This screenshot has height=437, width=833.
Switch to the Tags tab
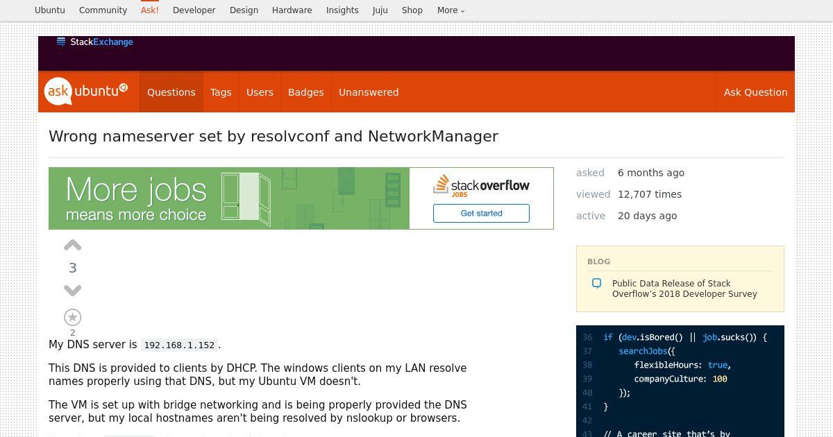(x=221, y=92)
